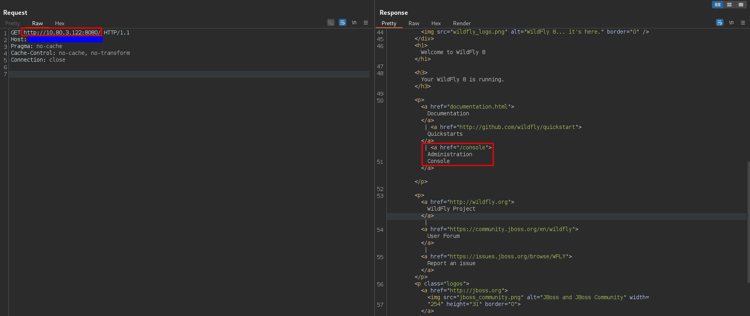Click the github.com/wildfly/quickstart href line

pos(503,127)
